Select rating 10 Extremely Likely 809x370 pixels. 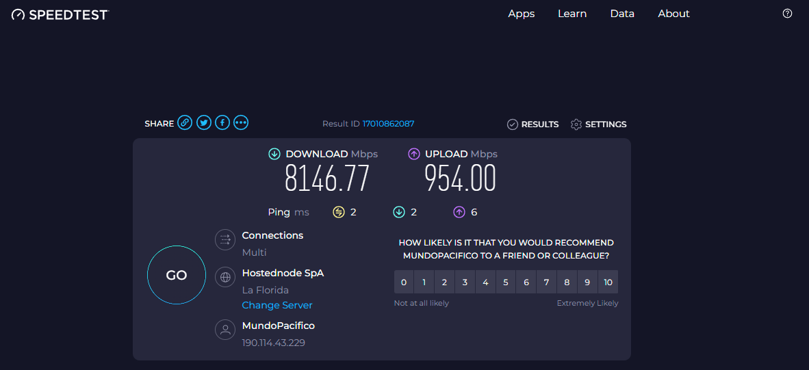[x=608, y=282]
